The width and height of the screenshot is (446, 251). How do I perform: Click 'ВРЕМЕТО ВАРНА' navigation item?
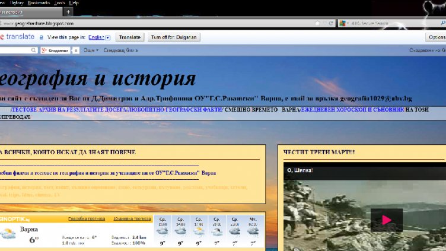(x=277, y=110)
